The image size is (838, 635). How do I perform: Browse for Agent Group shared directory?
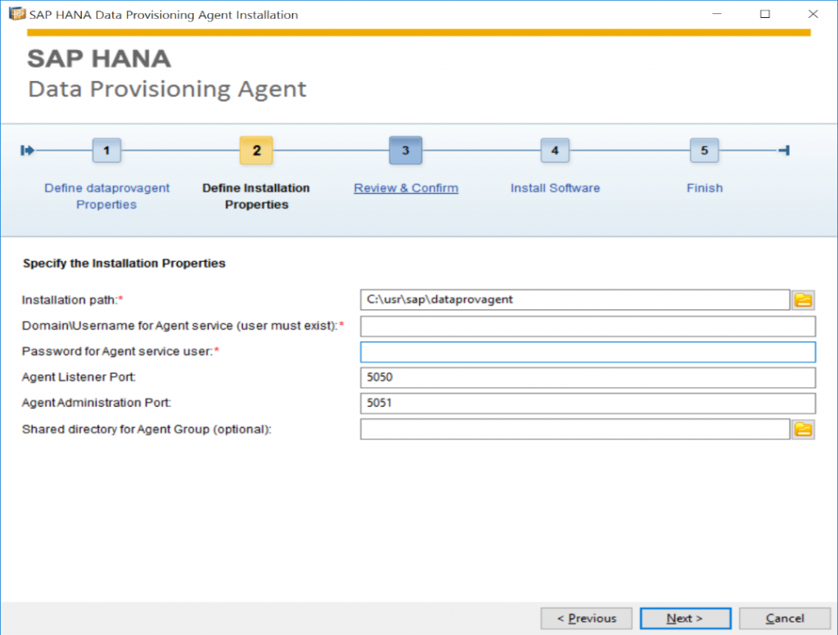pyautogui.click(x=803, y=430)
